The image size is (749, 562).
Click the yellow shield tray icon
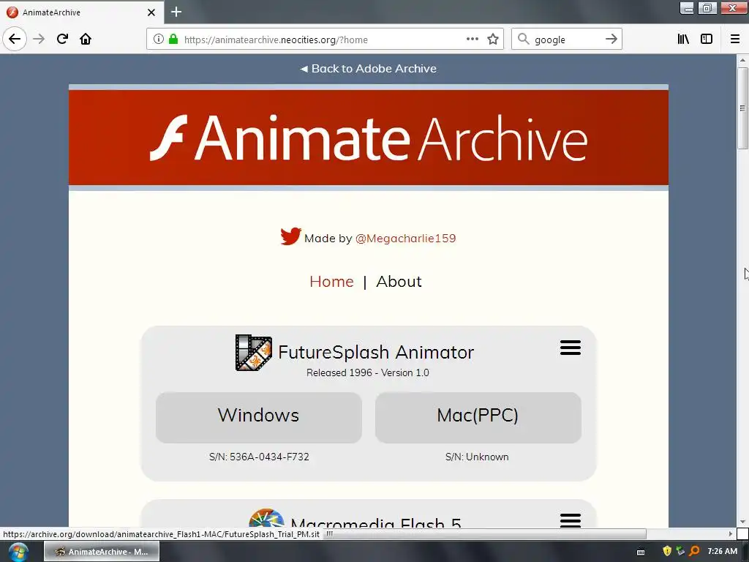click(667, 551)
